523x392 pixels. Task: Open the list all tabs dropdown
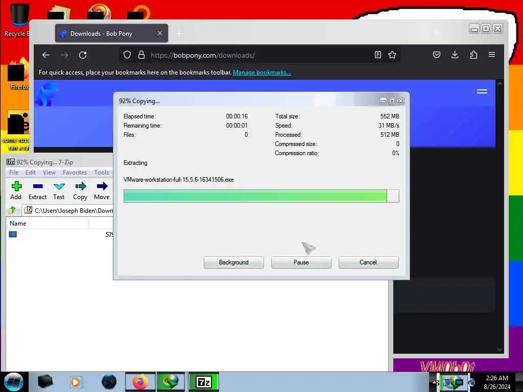point(437,33)
